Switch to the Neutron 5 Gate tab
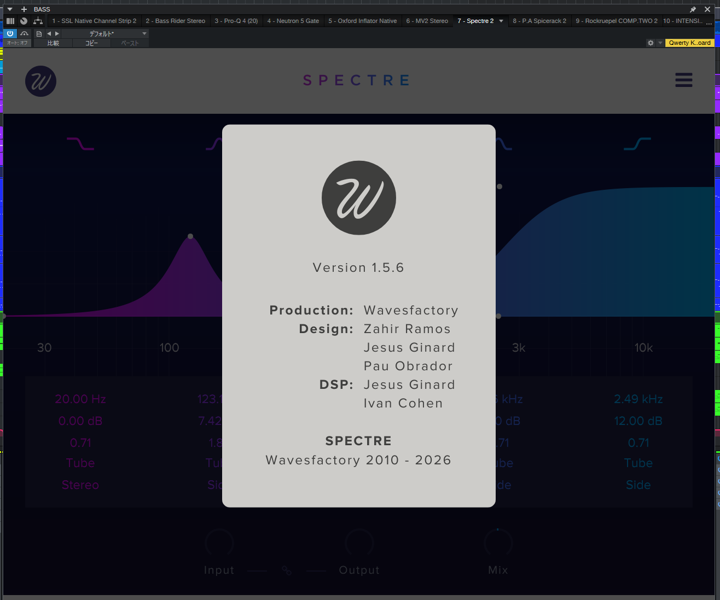The width and height of the screenshot is (720, 600). tap(293, 21)
